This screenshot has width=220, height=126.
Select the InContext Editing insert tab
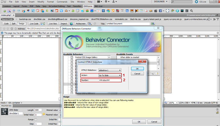[57, 6]
